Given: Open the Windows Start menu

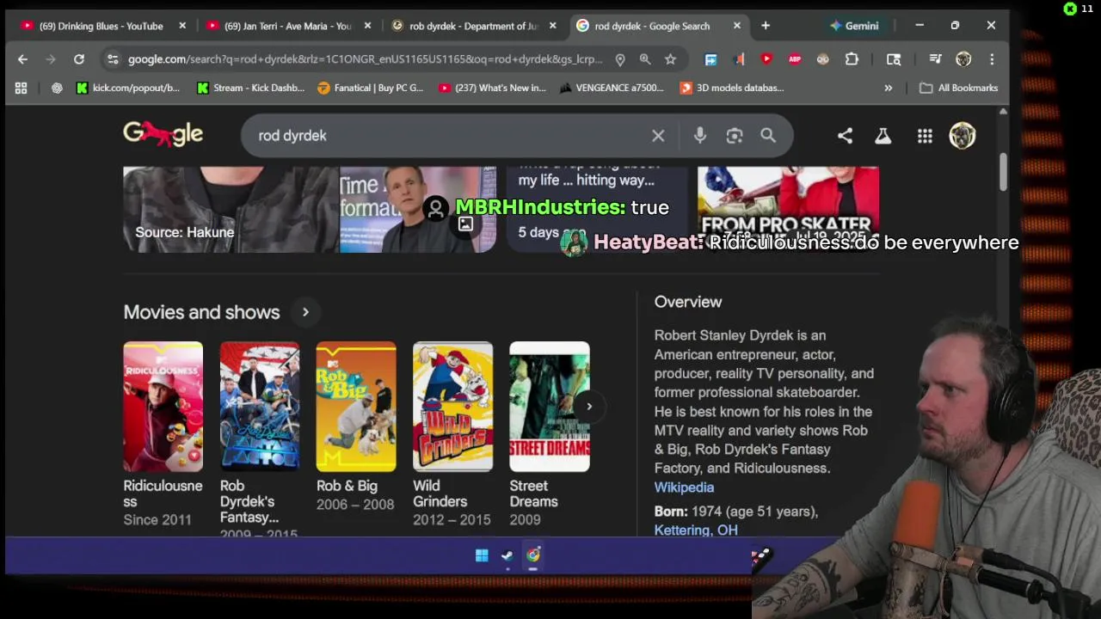Looking at the screenshot, I should (x=482, y=555).
